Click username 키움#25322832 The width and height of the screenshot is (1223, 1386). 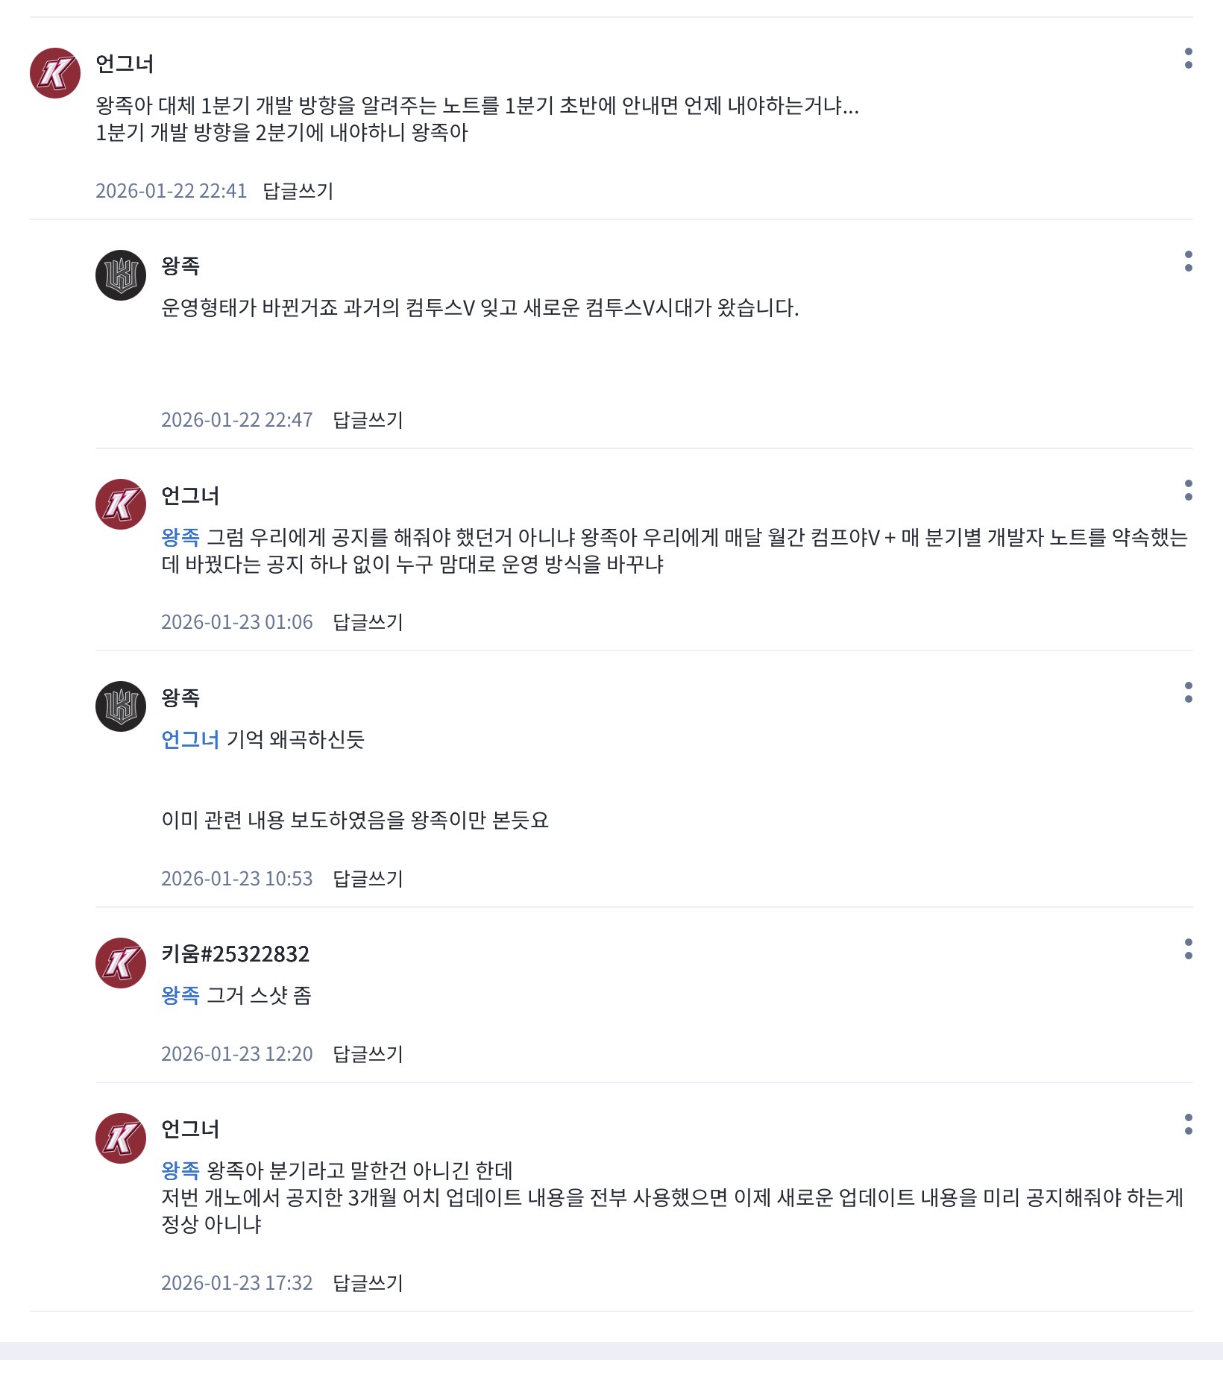point(235,954)
